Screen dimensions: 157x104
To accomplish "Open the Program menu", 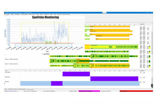I will (x=8, y=14).
